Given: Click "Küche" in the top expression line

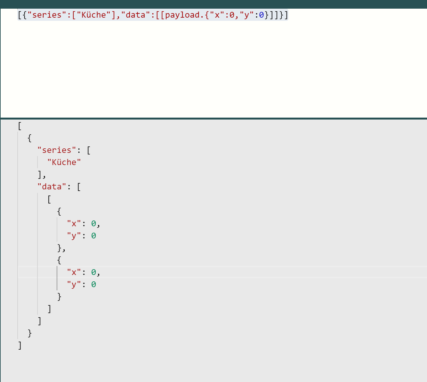Looking at the screenshot, I should pyautogui.click(x=93, y=15).
